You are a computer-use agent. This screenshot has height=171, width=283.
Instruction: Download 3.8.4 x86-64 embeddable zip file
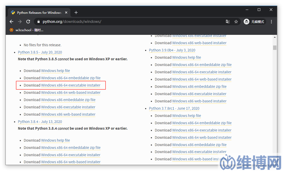71,148
